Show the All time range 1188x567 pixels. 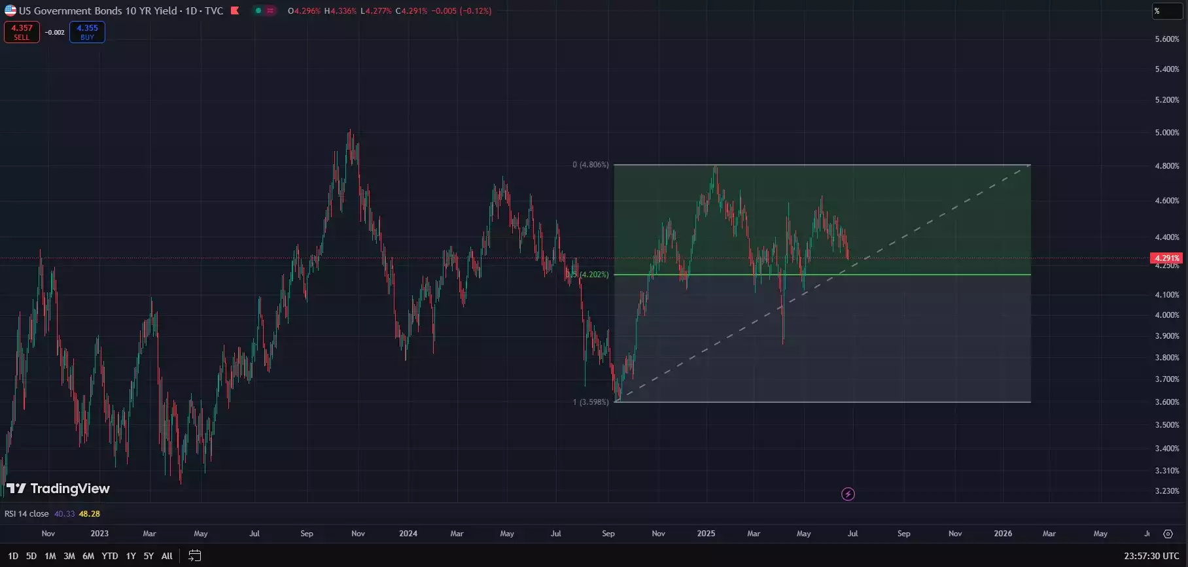coord(167,556)
